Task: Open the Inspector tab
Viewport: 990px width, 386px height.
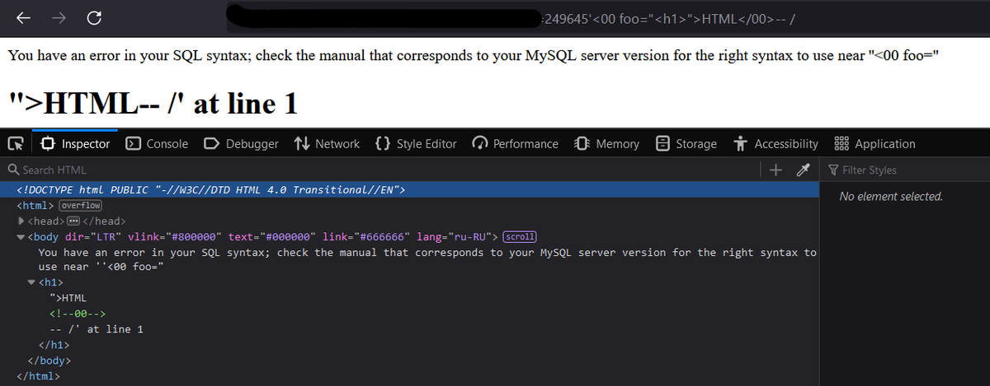Action: (75, 144)
